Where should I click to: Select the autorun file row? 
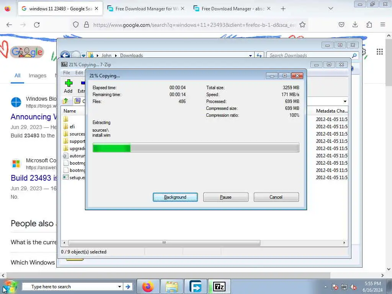(74, 155)
